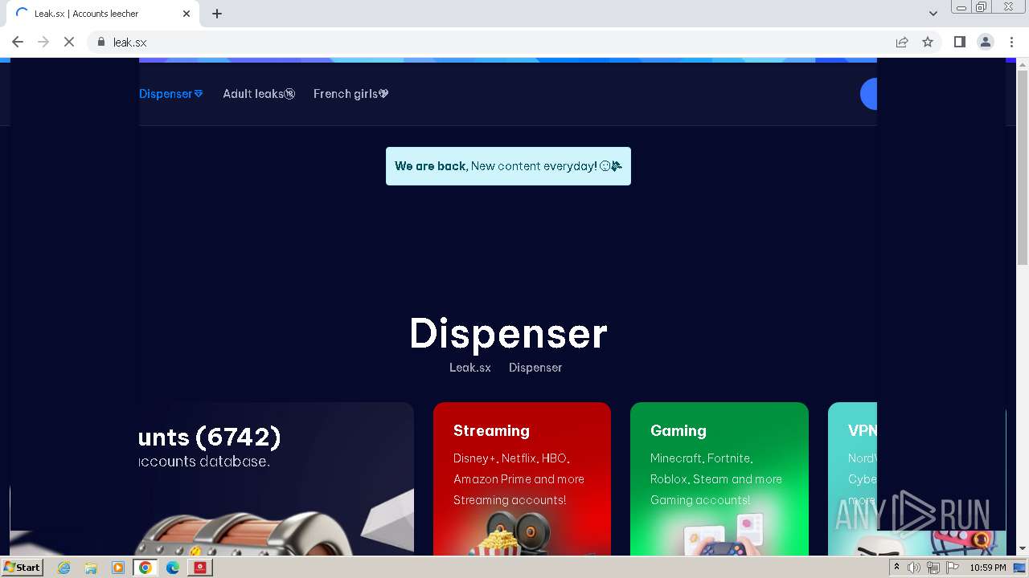Screen dimensions: 1029x578
Task: Click the page vertical scrollbar thumb
Action: (x=1023, y=167)
